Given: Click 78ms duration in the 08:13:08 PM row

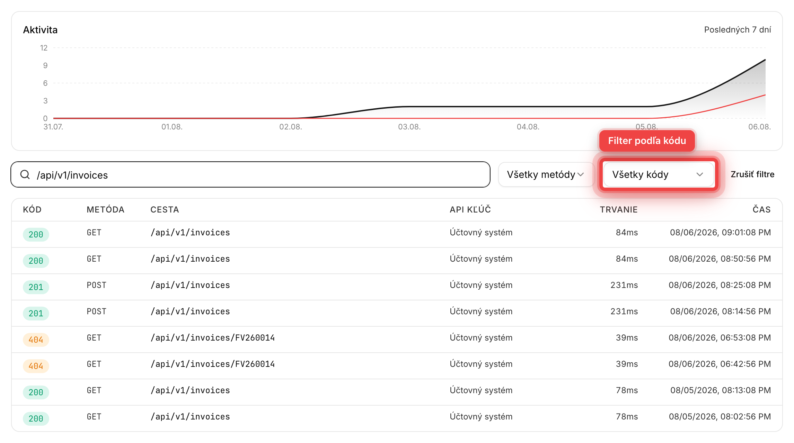Looking at the screenshot, I should pos(627,390).
